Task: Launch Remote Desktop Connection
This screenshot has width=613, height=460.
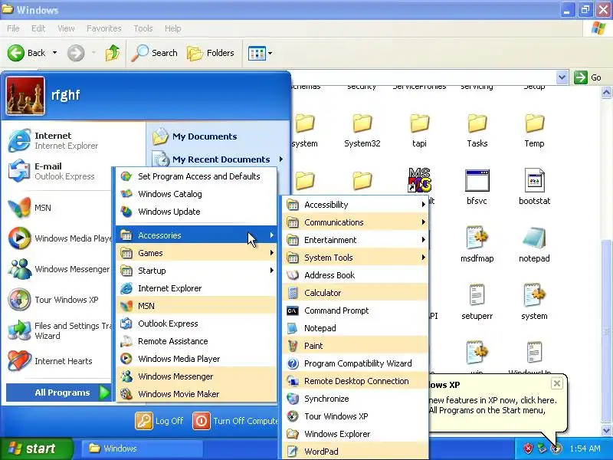Action: (355, 380)
